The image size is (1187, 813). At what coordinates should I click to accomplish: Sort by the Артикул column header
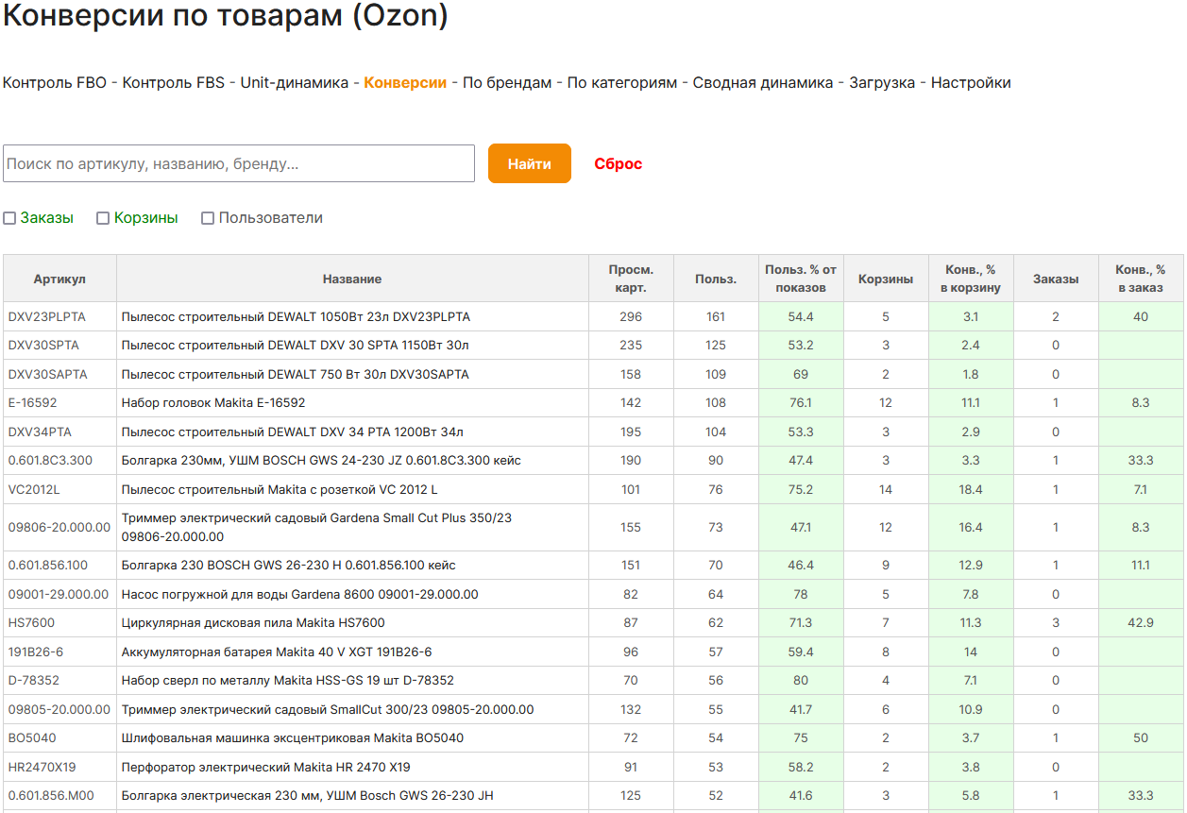coord(59,279)
